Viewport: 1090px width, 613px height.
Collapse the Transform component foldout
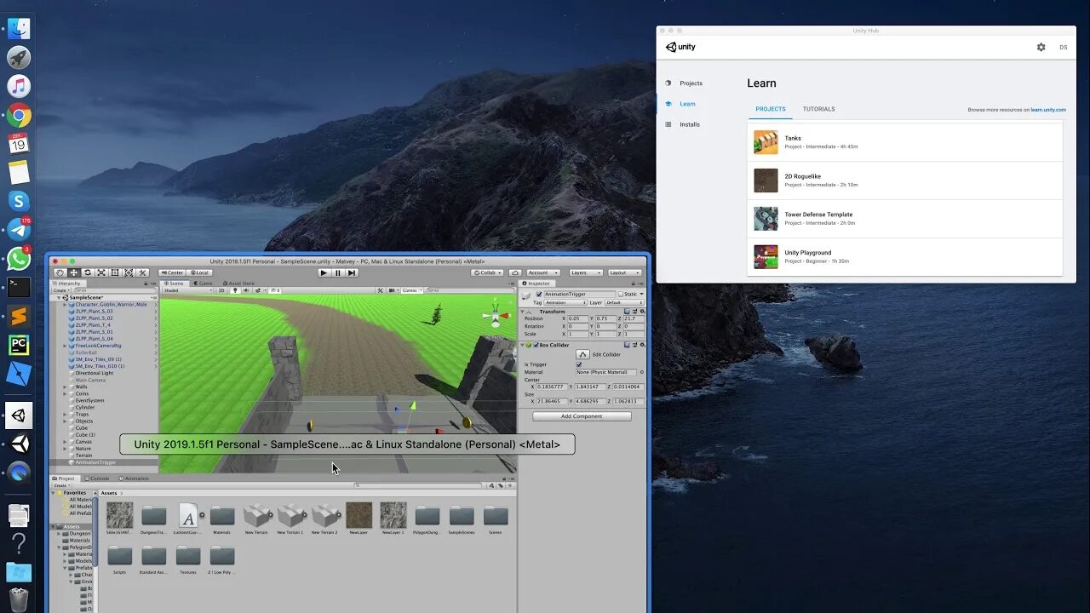point(522,312)
